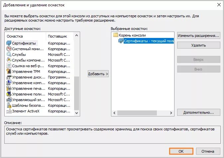Viewport: 224px width, 158px height.
Task: Click the Отмена button
Action: point(208,151)
